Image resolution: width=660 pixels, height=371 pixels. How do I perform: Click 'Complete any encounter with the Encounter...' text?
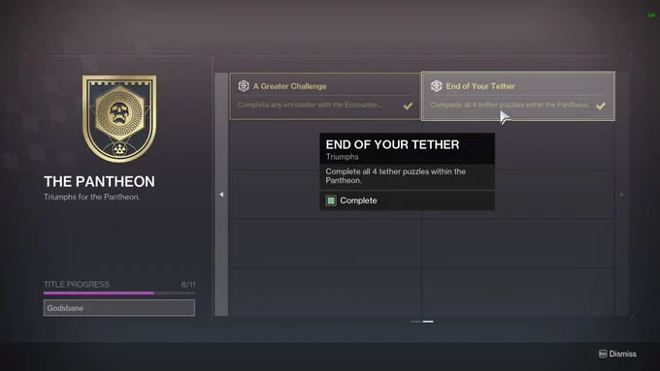(x=310, y=105)
